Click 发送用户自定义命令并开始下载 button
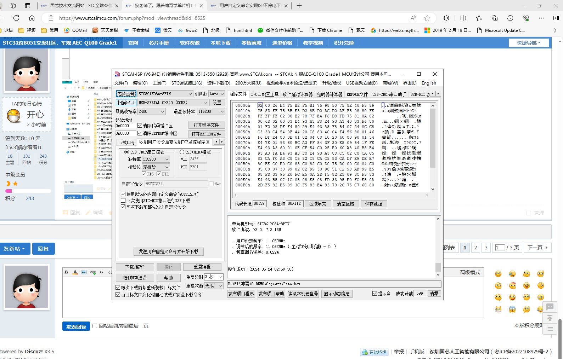This screenshot has height=359, width=563. click(168, 251)
